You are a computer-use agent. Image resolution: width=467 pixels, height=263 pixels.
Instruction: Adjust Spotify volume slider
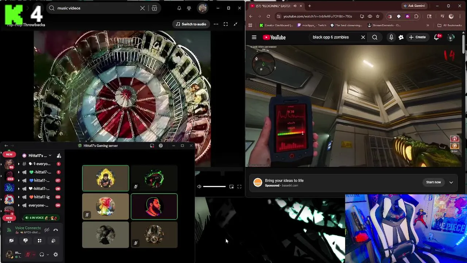[x=215, y=187]
